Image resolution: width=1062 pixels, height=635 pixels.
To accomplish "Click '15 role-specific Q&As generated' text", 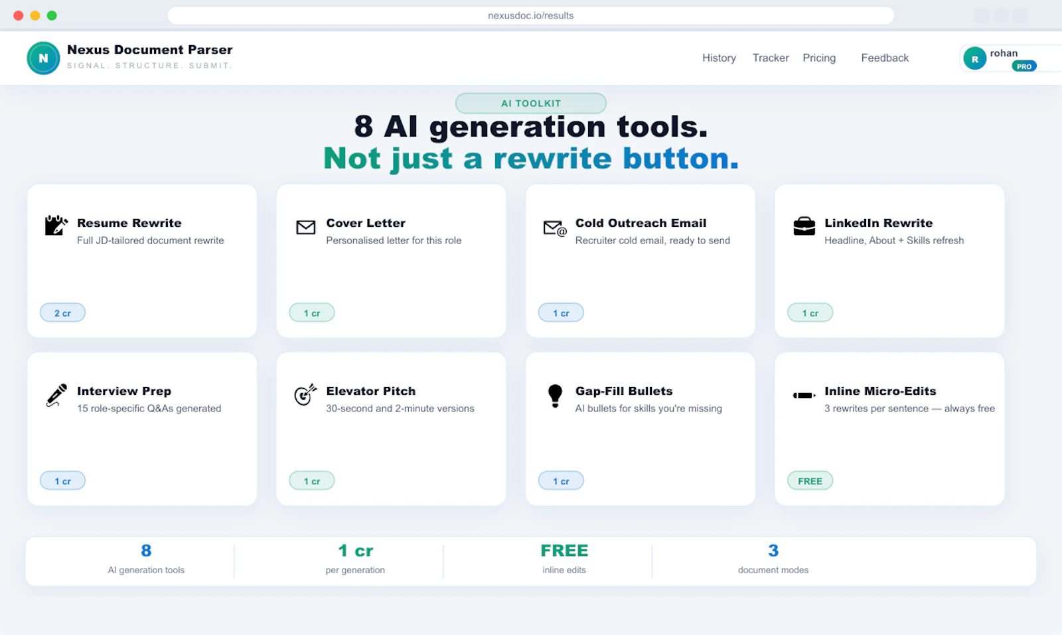I will (x=149, y=408).
